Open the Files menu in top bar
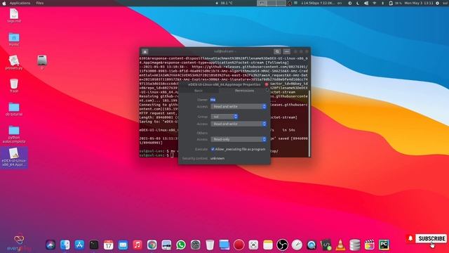 click(x=40, y=3)
